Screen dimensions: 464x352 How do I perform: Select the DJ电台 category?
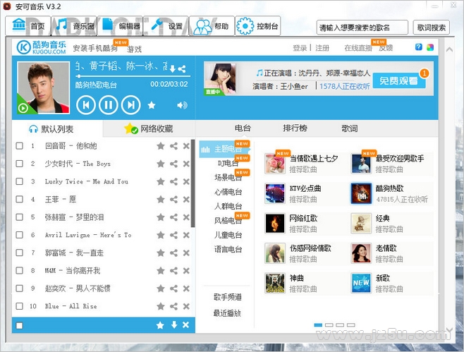[228, 163]
